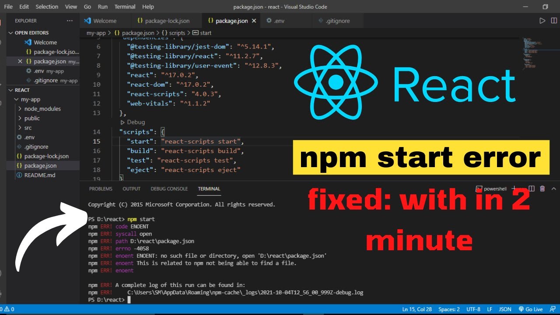Viewport: 560px width, 315px height.
Task: Change indentation setting Spaces: 2
Action: [x=449, y=309]
